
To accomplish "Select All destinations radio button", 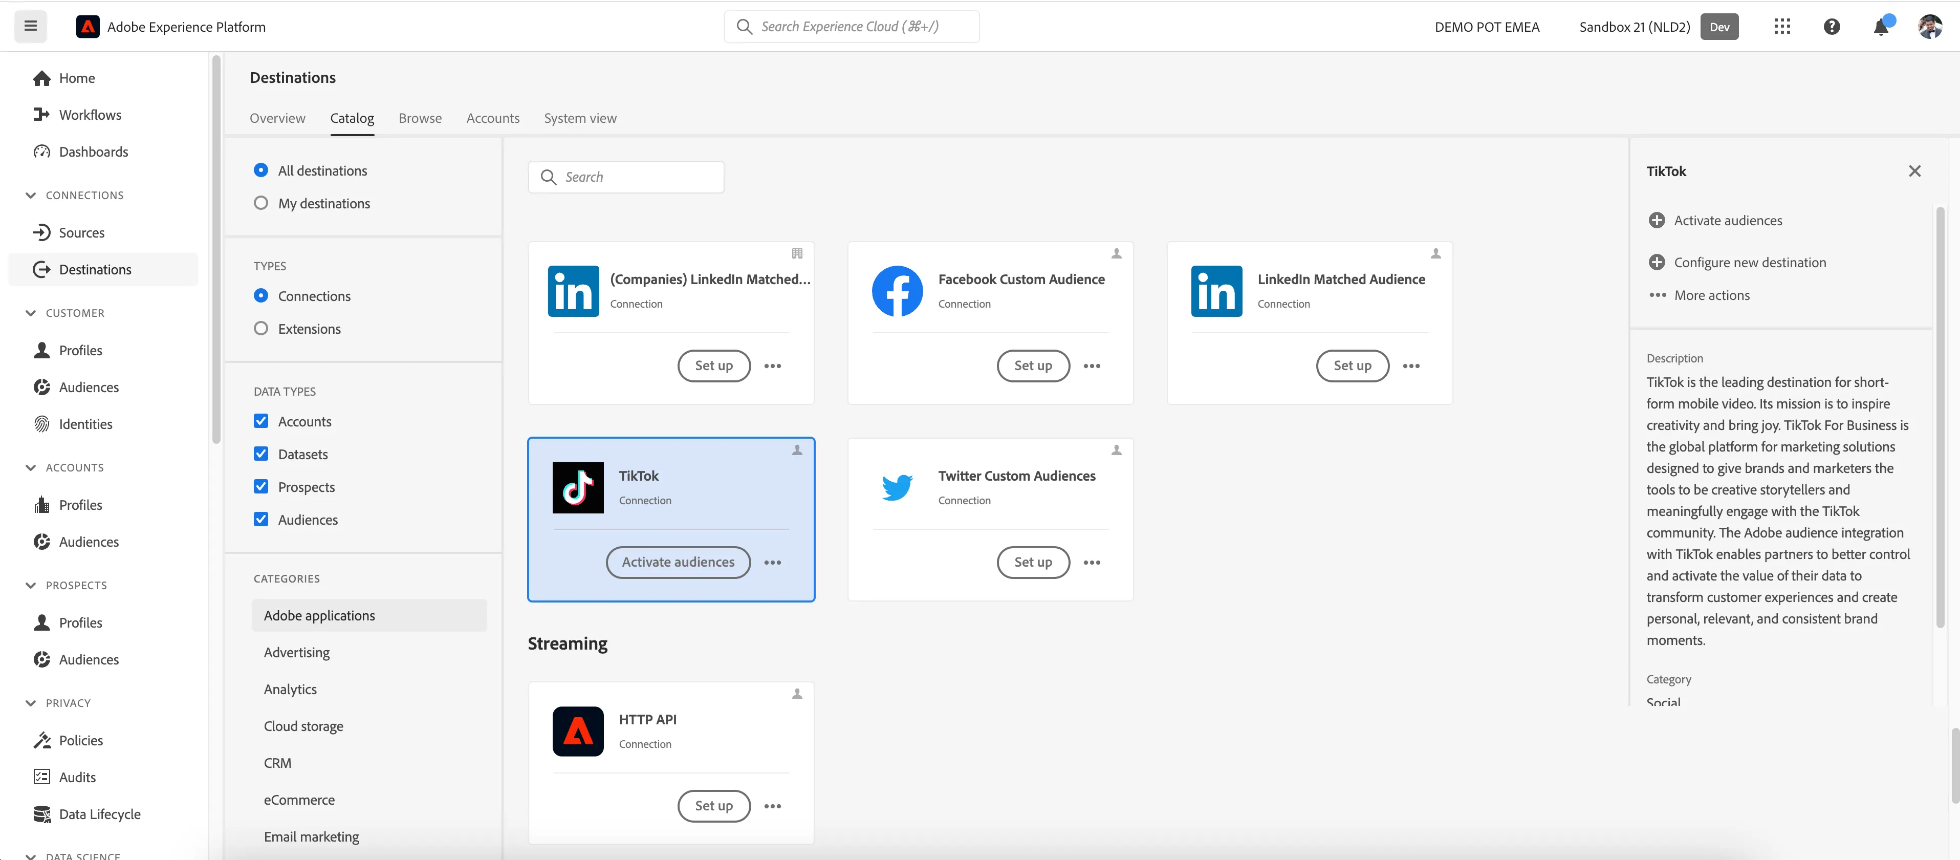I will coord(261,170).
